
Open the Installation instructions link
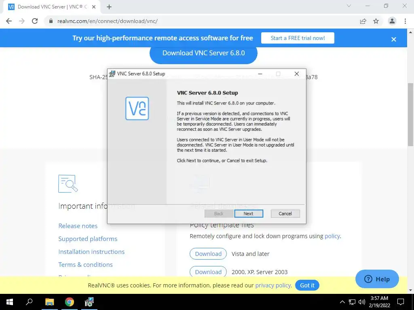click(x=91, y=252)
